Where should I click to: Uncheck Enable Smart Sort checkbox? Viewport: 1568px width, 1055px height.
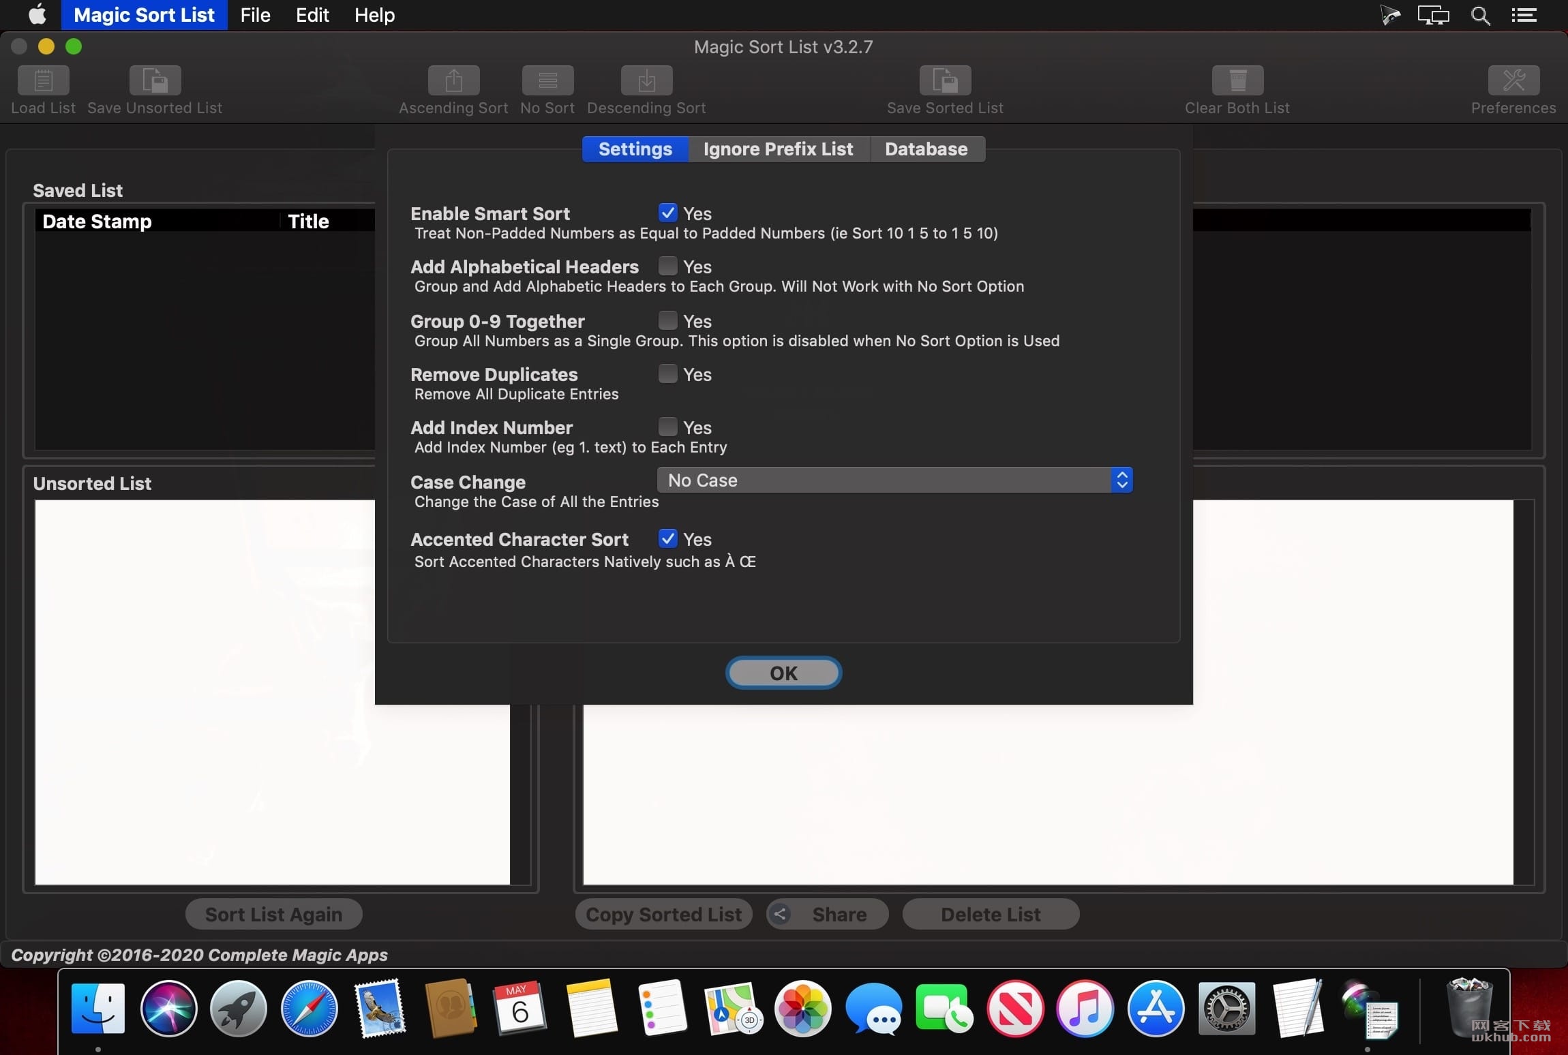(667, 213)
